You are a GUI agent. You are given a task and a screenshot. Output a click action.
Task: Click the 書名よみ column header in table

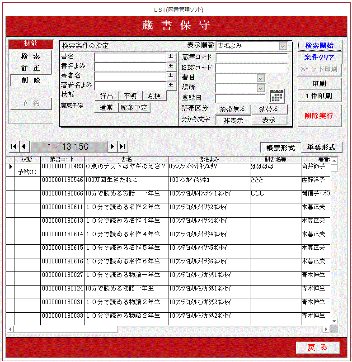[209, 159]
